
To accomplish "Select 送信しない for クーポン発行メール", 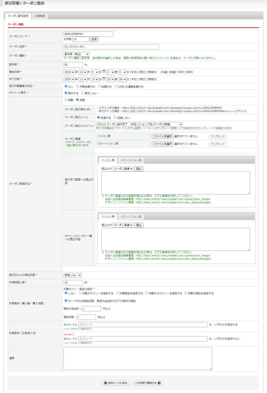I will point(115,117).
